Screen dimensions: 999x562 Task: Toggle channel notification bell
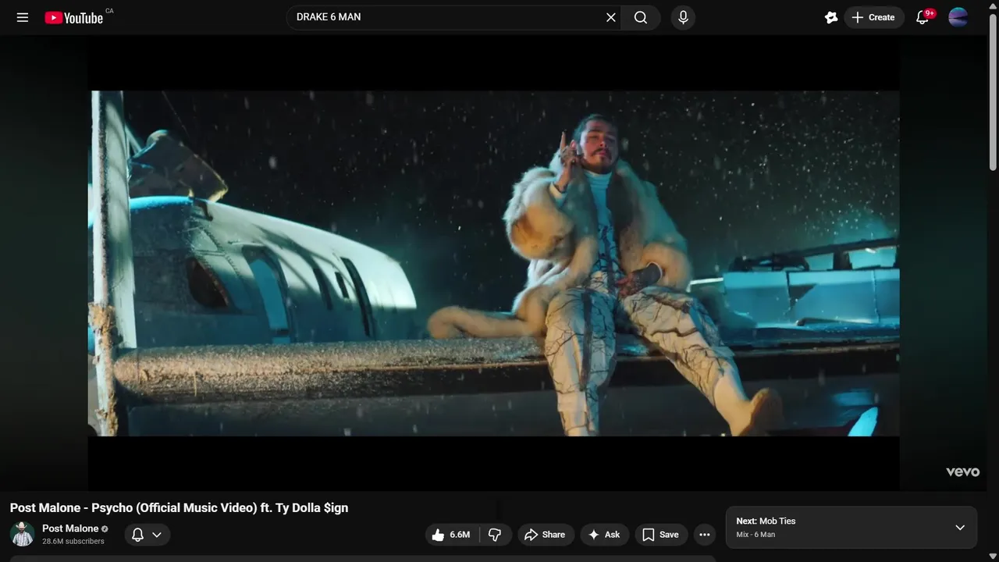point(137,535)
